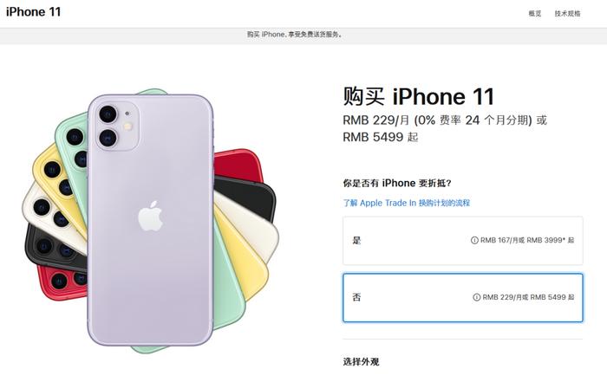The height and width of the screenshot is (376, 607).
Task: Click the iPhone 11 title in header
Action: 33,12
